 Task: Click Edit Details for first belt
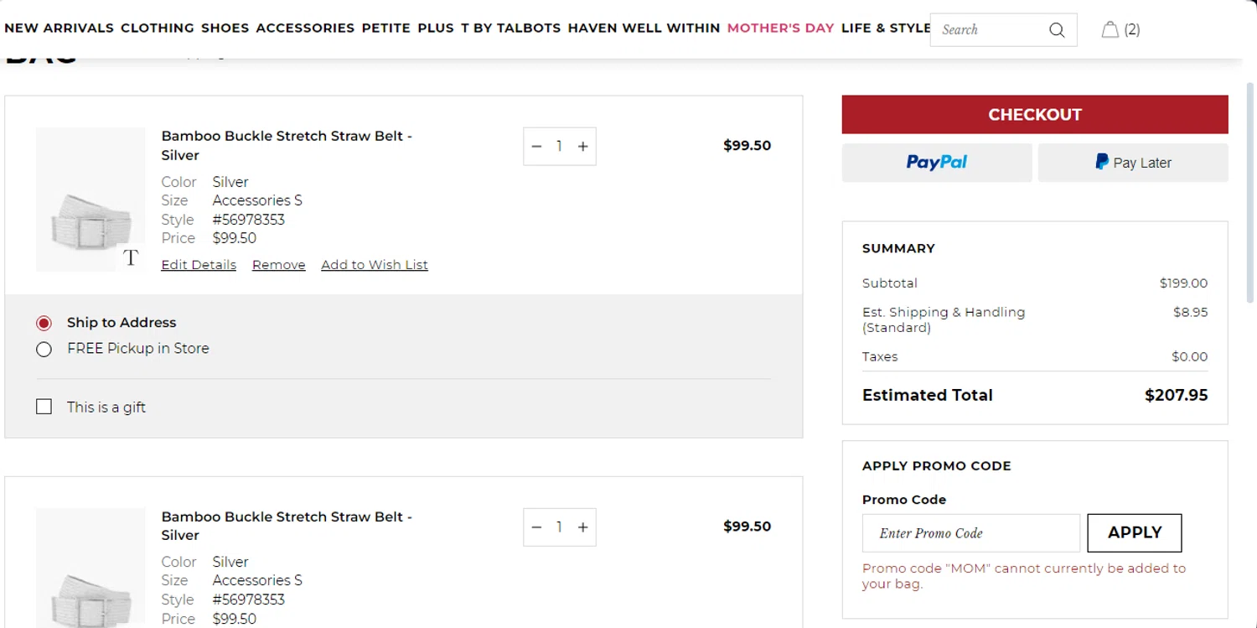(199, 265)
